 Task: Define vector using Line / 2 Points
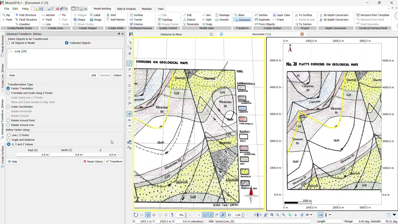(18, 135)
